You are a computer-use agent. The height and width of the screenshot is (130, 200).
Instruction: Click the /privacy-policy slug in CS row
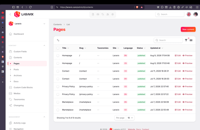point(86,87)
